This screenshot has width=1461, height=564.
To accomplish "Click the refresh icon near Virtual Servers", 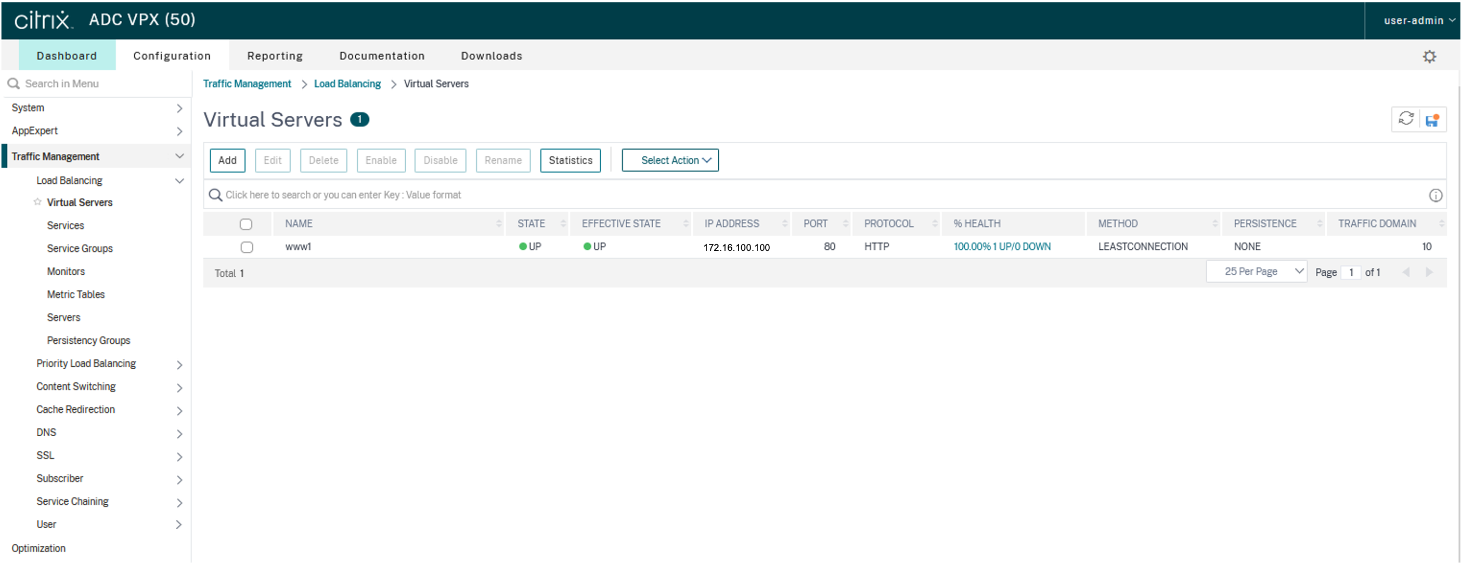I will tap(1405, 119).
